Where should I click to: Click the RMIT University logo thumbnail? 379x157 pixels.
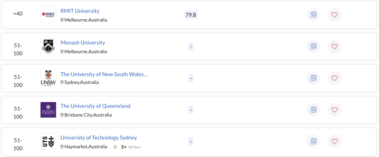[48, 15]
